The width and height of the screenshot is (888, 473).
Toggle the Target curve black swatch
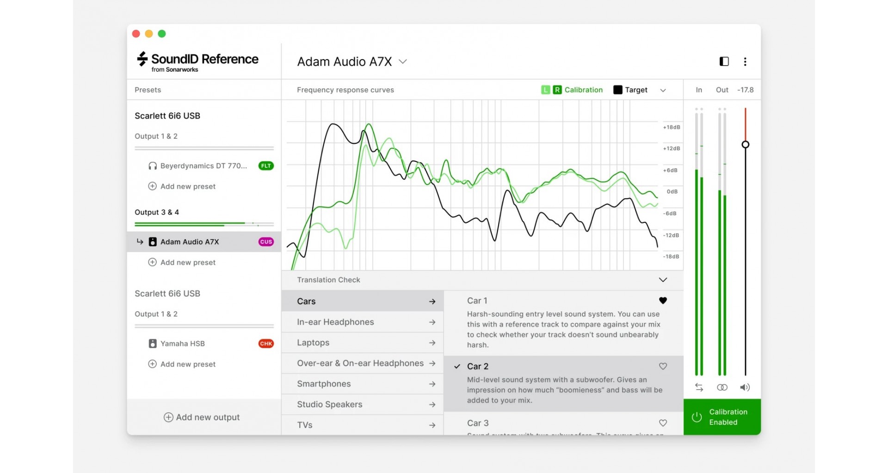click(x=617, y=90)
